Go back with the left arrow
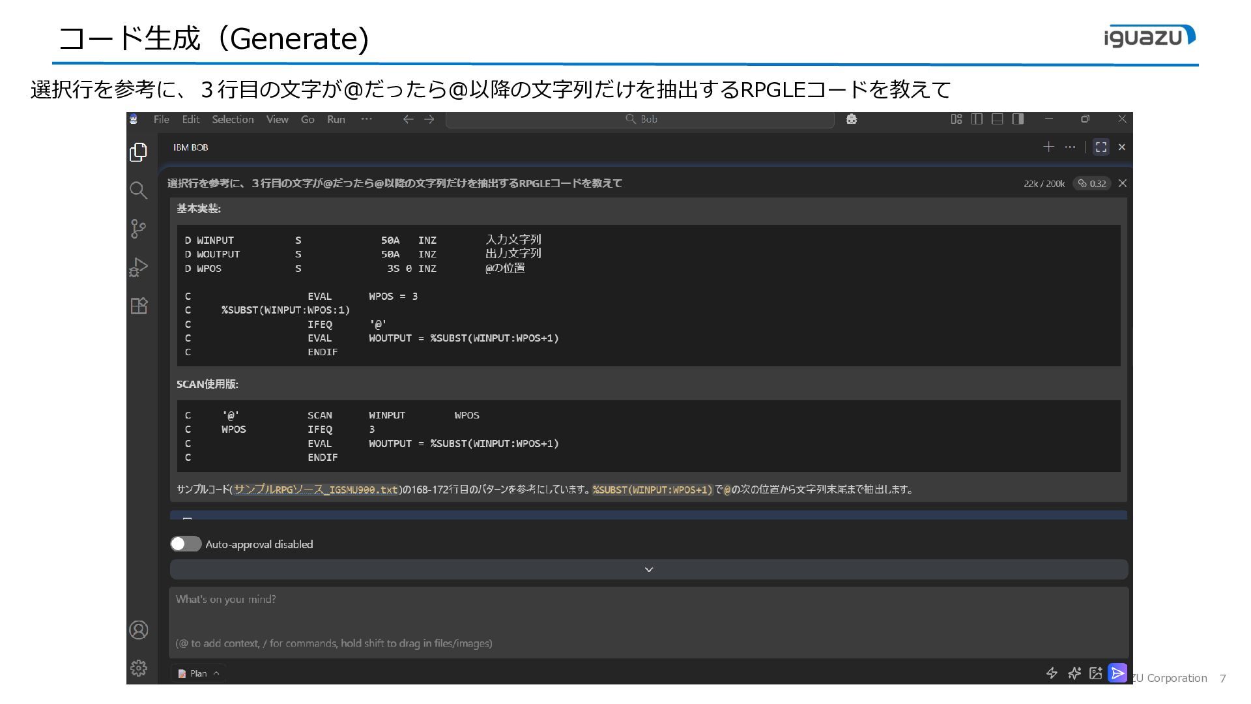 click(408, 119)
